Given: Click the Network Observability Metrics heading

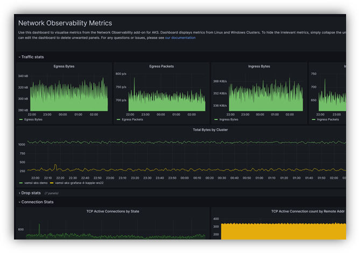Looking at the screenshot, I should 65,23.
